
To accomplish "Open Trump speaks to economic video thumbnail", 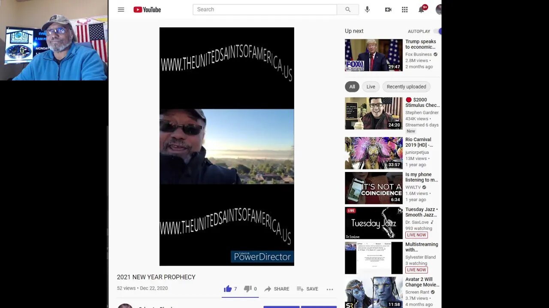I will tap(374, 55).
